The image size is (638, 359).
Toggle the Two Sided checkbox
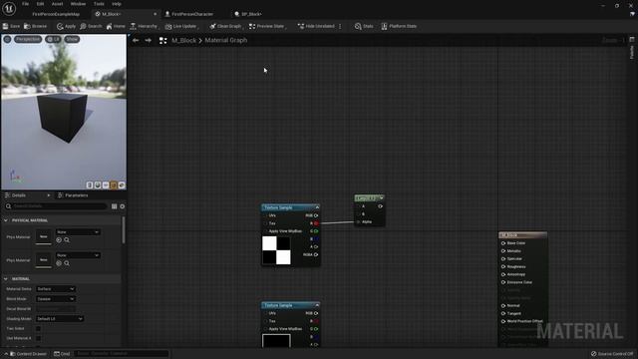38,328
